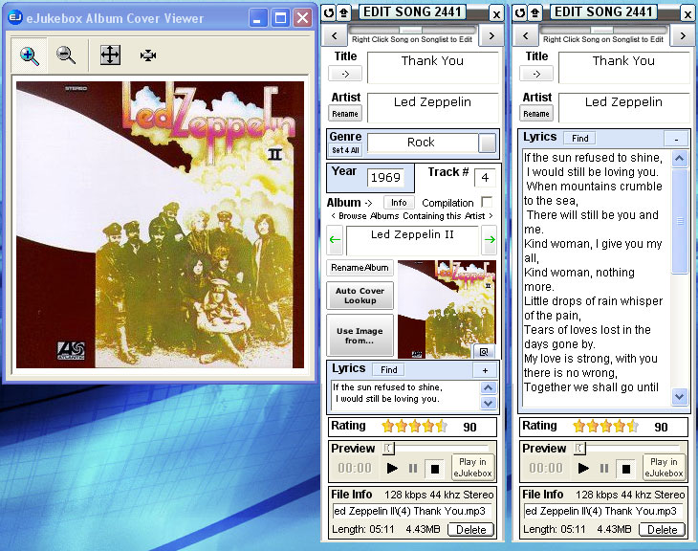Click the Title field in middle window
The image size is (698, 551).
(433, 68)
